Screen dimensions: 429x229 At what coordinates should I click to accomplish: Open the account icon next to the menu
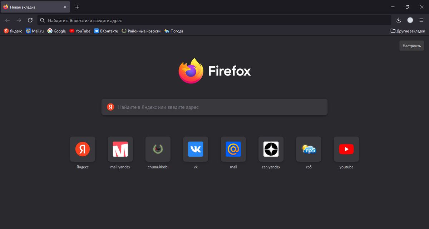pyautogui.click(x=410, y=20)
